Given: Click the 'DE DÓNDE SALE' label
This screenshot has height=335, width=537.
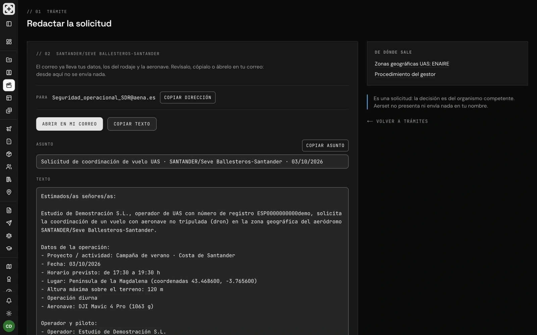Looking at the screenshot, I should pos(393,52).
